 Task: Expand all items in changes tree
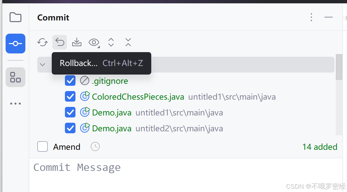click(x=111, y=42)
